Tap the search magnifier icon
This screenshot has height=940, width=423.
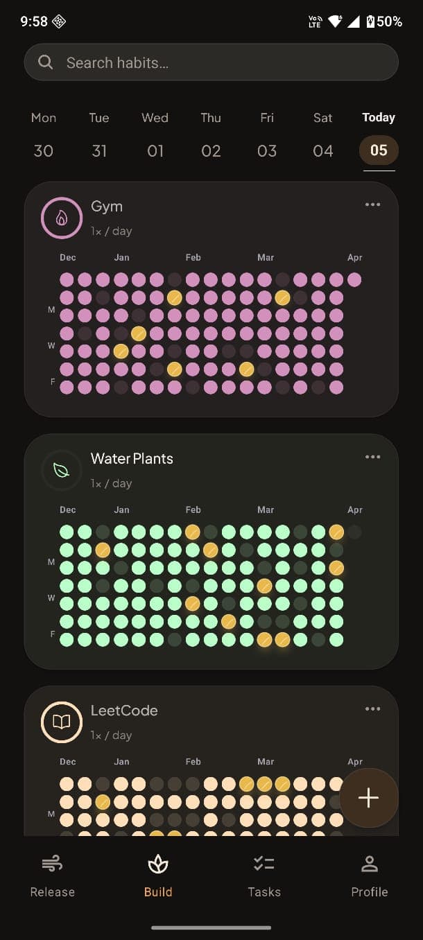[45, 62]
